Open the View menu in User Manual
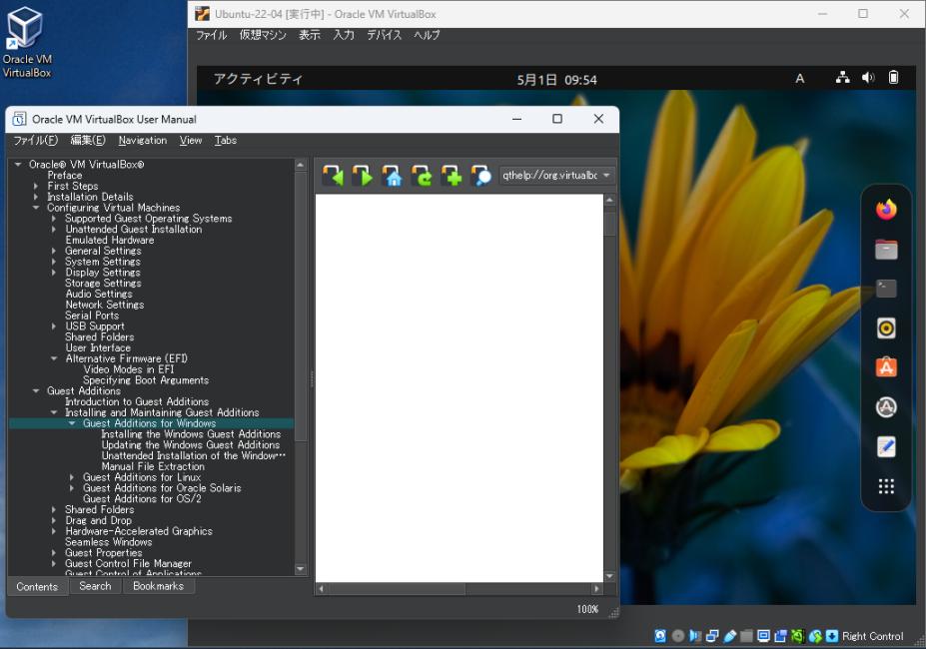 [x=191, y=140]
